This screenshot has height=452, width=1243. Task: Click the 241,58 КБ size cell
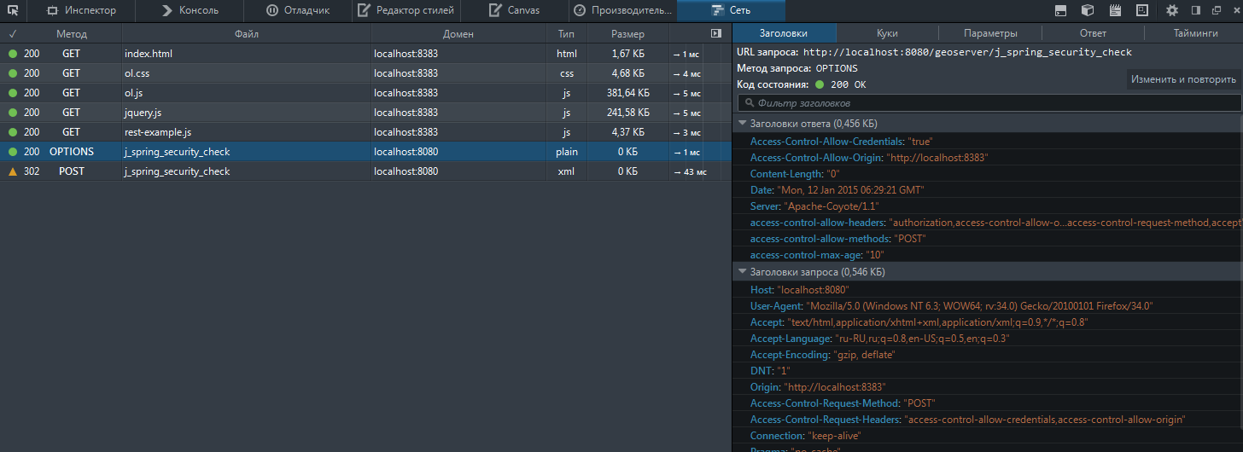pyautogui.click(x=628, y=113)
